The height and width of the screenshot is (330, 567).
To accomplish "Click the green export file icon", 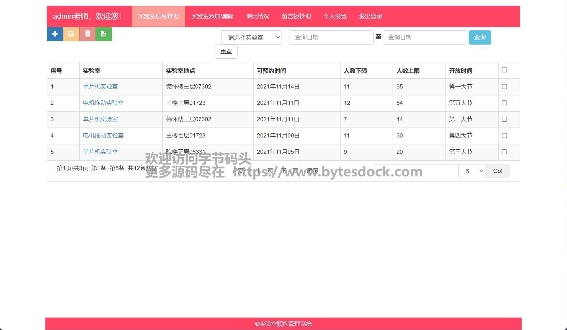I will coord(104,34).
